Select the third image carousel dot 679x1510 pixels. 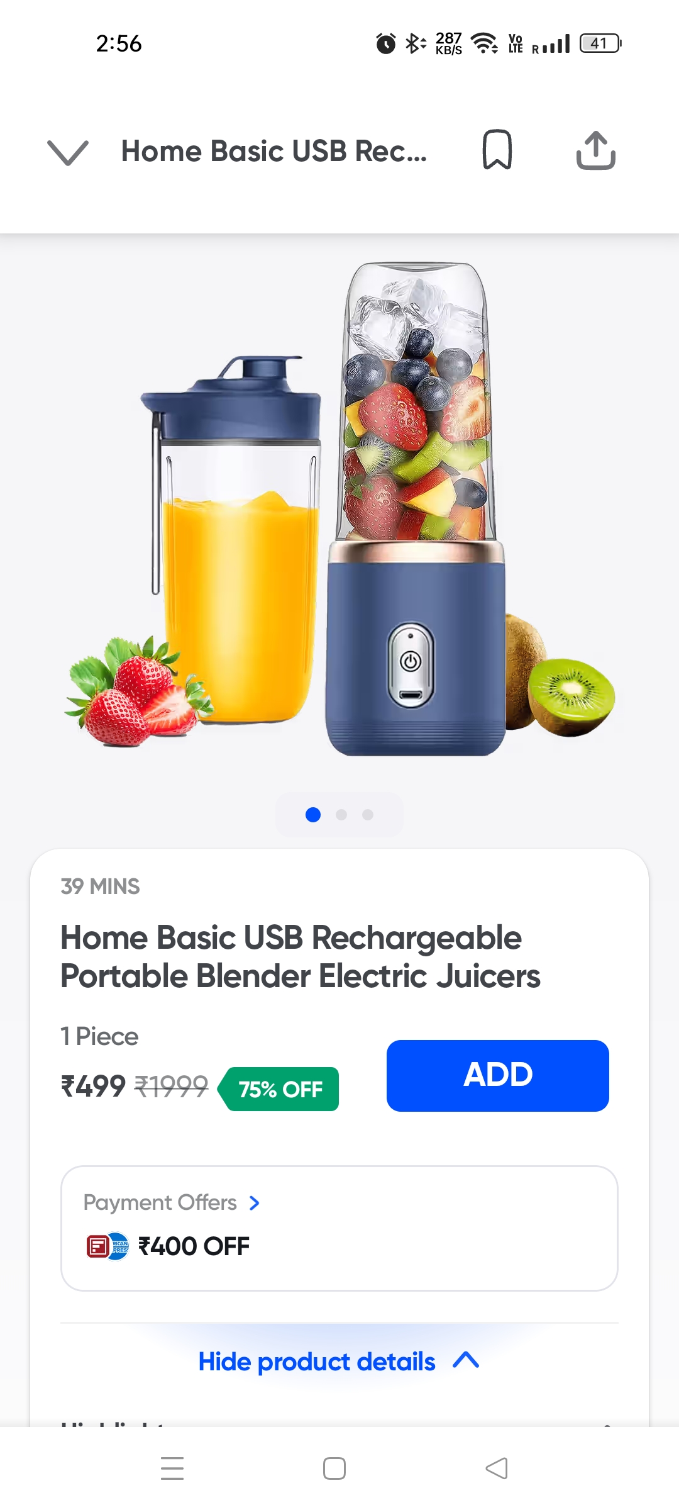pos(368,815)
